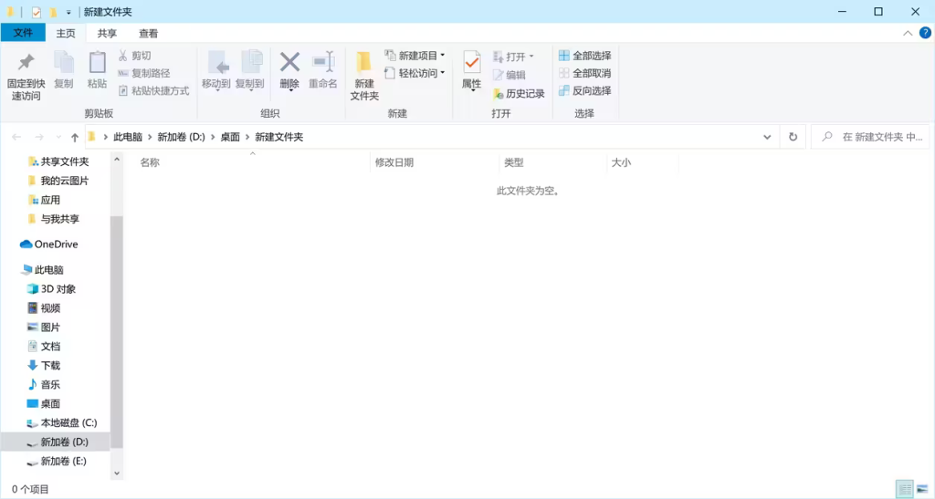Open 视频 folder in the sidebar
The height and width of the screenshot is (499, 935).
coord(44,307)
